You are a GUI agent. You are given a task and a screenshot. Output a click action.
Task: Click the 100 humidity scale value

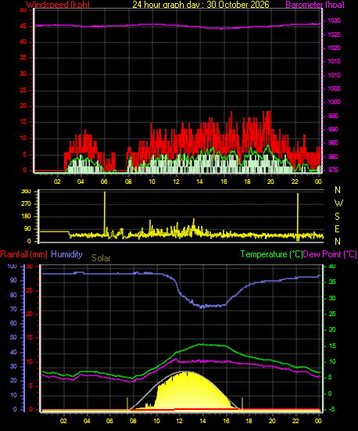[12, 267]
